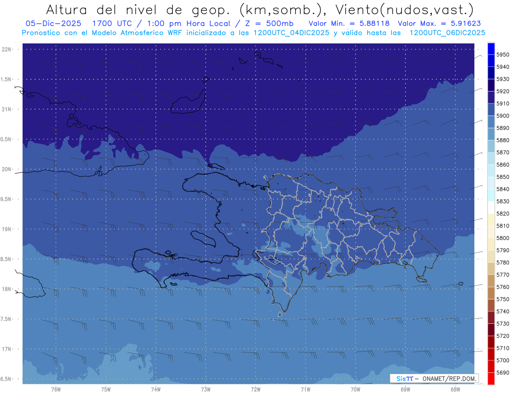Click the '5790' legend value

point(502,250)
